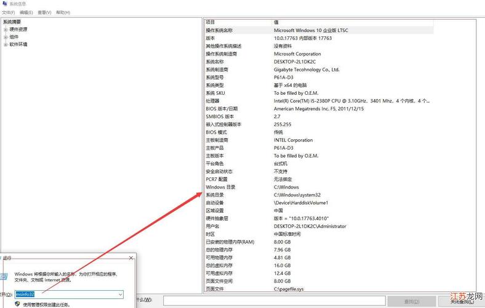The image size is (485, 308).
Task: Click value 12.4 GB
Action: 282,274
